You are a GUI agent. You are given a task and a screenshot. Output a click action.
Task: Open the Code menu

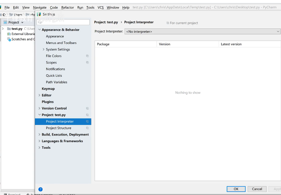(54, 7)
